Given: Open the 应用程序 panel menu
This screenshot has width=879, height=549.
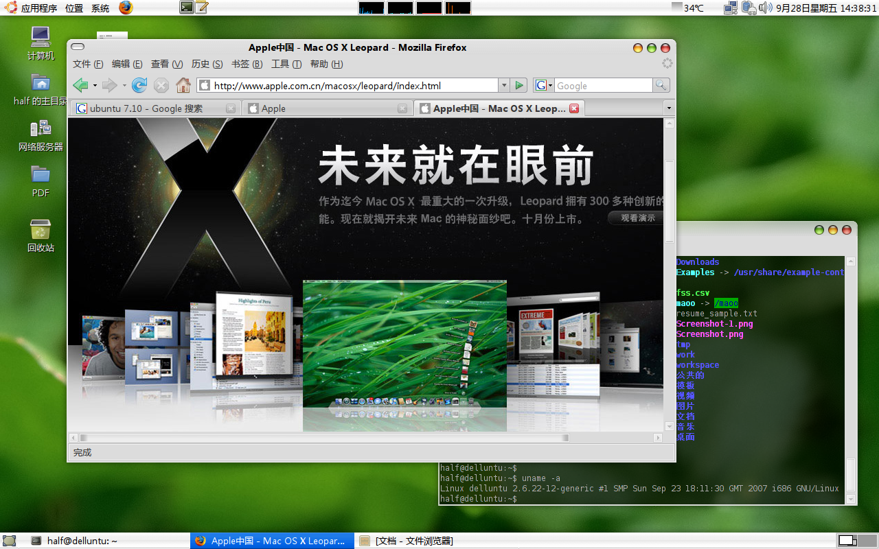Looking at the screenshot, I should click(39, 8).
